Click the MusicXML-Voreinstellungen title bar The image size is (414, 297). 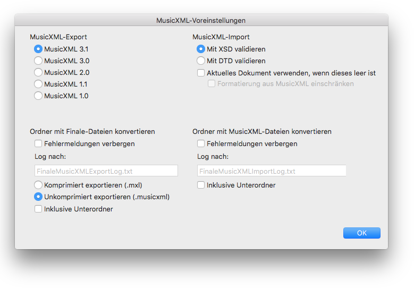pyautogui.click(x=201, y=20)
